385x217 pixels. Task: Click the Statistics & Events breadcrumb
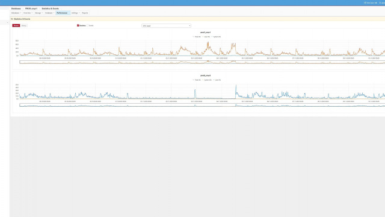tap(51, 8)
